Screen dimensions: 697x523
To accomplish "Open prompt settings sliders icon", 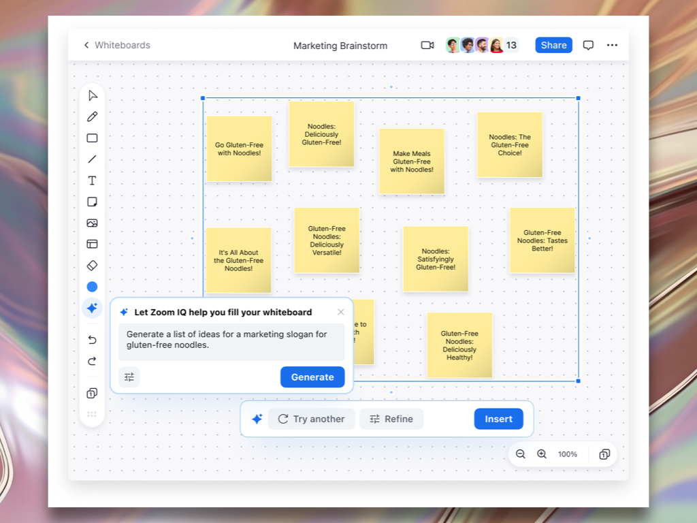I will 129,377.
